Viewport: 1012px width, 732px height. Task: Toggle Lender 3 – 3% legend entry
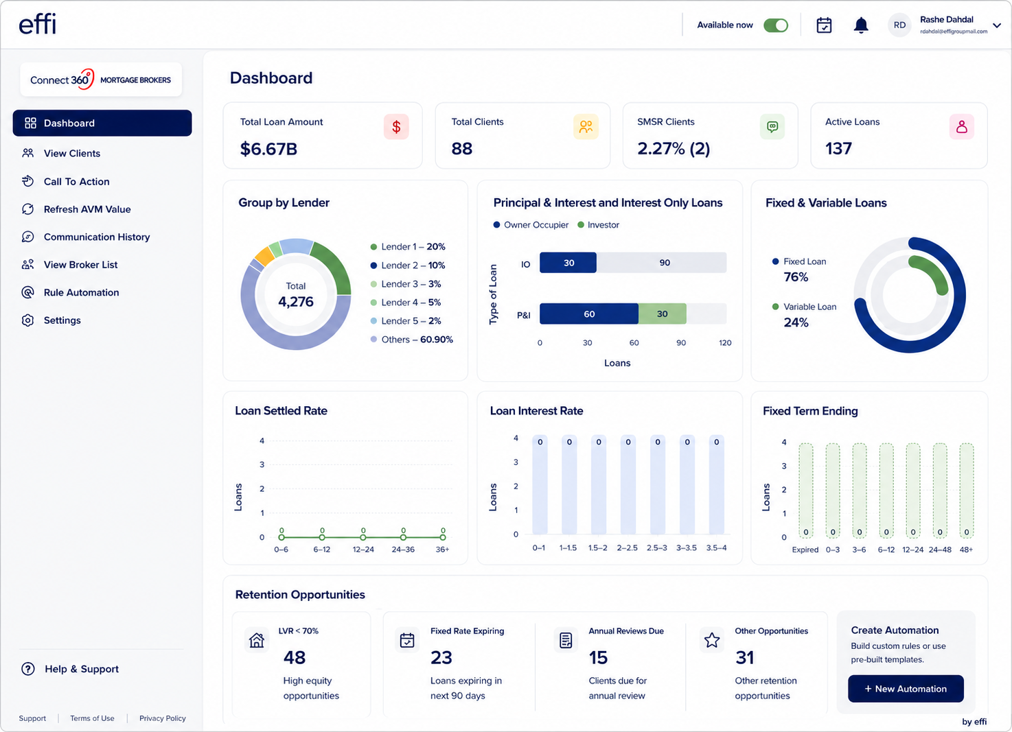click(406, 284)
